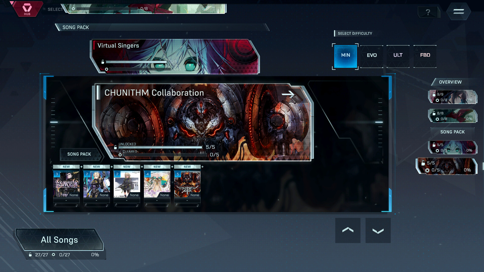Select the level 4 song thumbnail
The image size is (484, 272).
coord(157,184)
